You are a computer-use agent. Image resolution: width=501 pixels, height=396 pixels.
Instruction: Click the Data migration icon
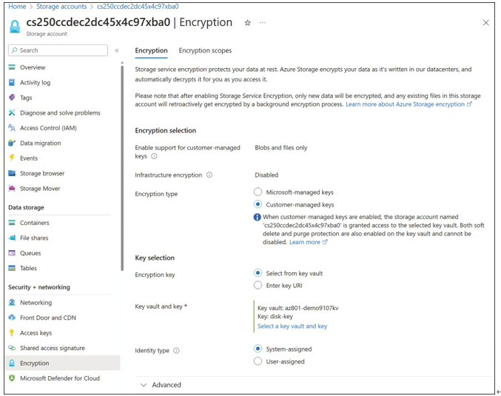coord(12,143)
